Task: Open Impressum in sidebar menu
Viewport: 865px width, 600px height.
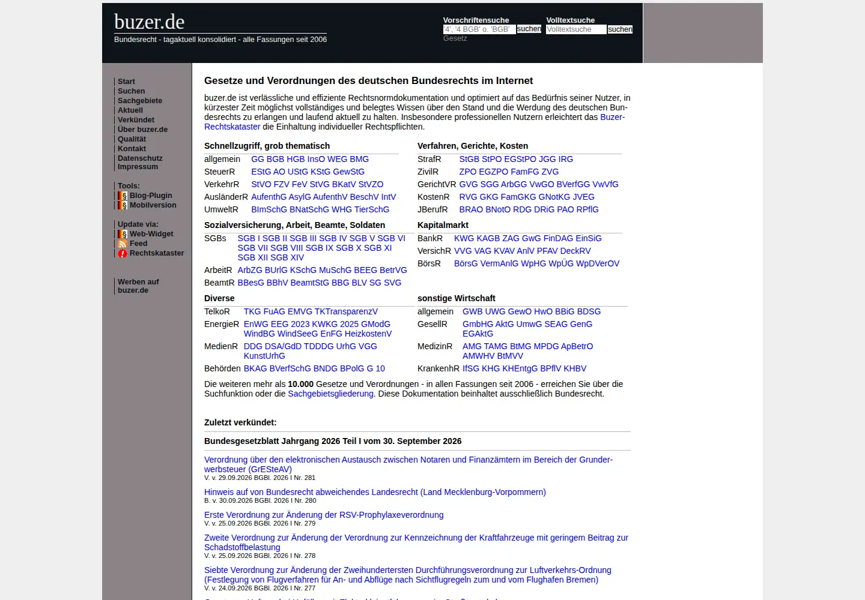Action: coord(138,167)
